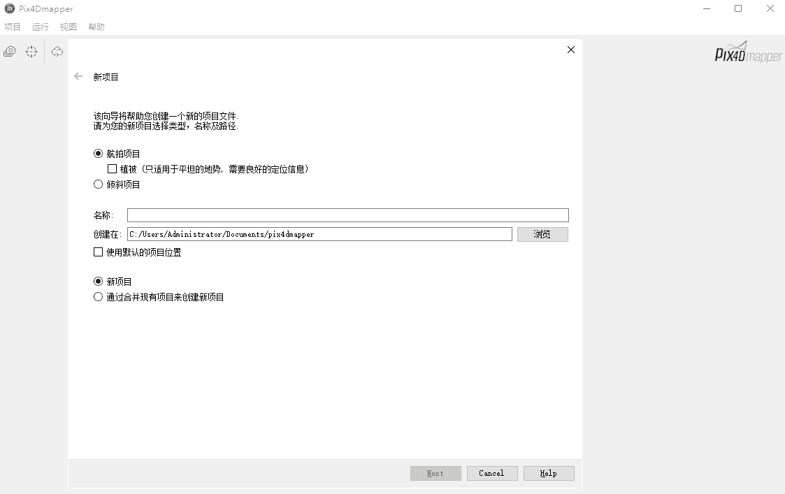The image size is (785, 494).
Task: Check 使用默认的项目位置 option
Action: 98,252
